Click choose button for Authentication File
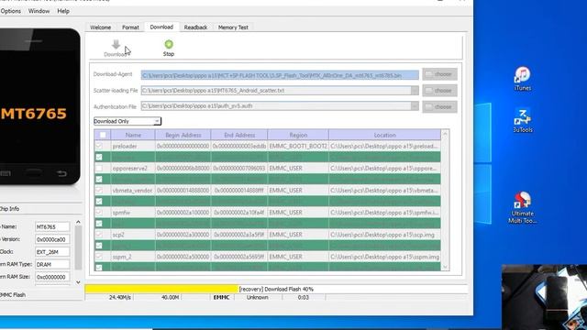Image resolution: width=587 pixels, height=330 pixels. tap(440, 106)
